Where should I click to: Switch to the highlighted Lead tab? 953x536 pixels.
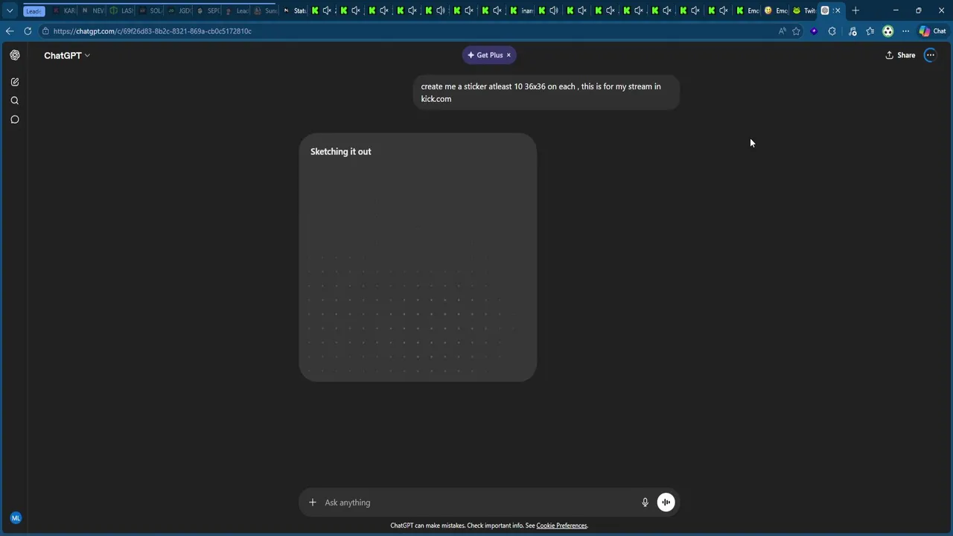pyautogui.click(x=34, y=10)
